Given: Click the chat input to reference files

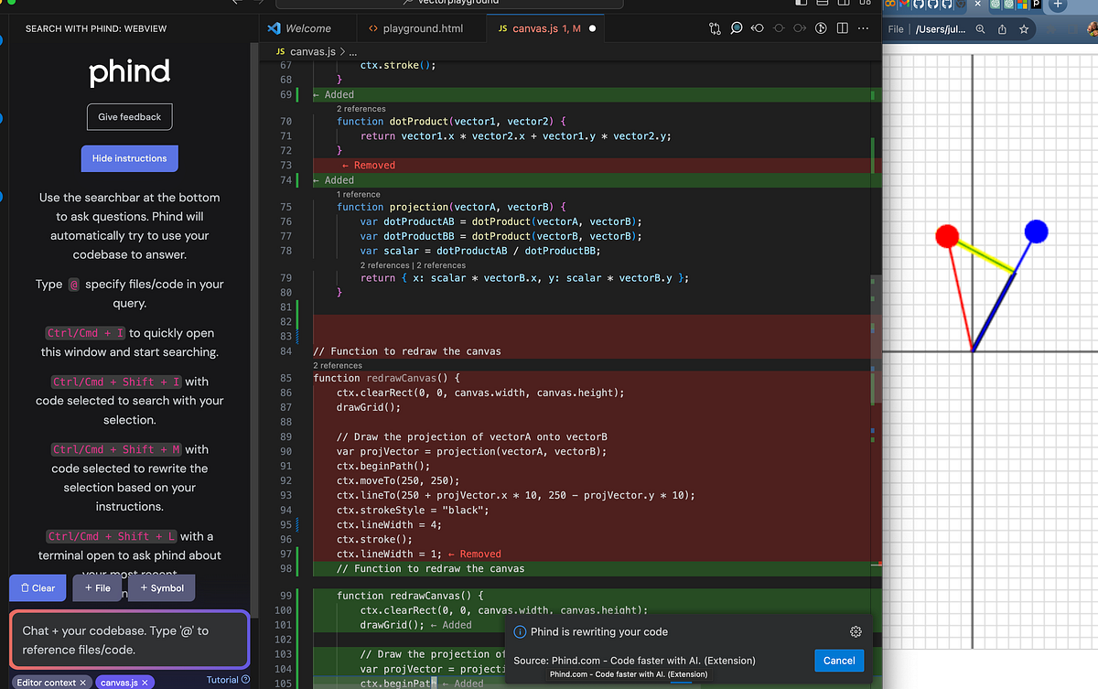Looking at the screenshot, I should pyautogui.click(x=129, y=638).
